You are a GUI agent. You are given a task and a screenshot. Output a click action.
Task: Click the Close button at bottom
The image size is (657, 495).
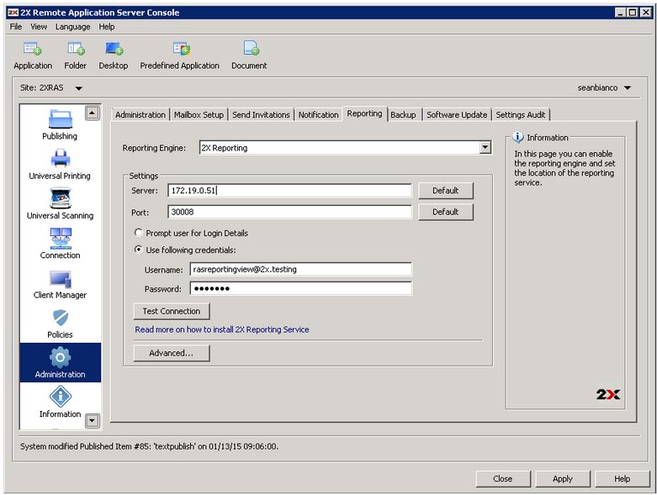503,479
